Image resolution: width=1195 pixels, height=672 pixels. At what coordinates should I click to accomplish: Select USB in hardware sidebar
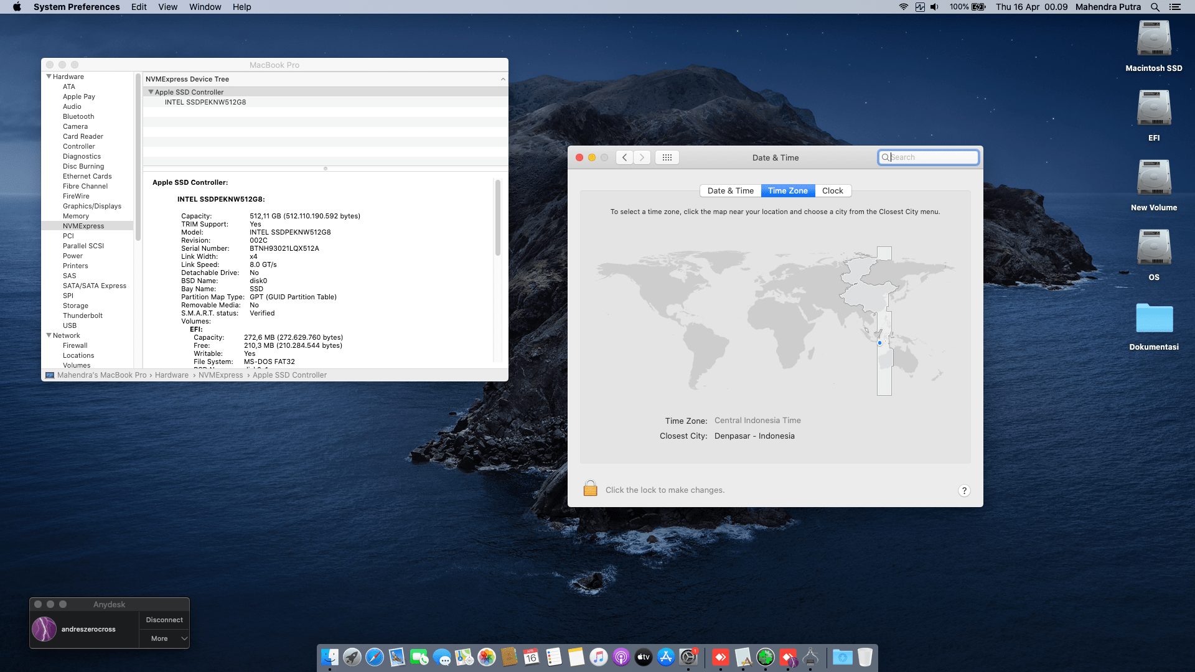click(70, 325)
